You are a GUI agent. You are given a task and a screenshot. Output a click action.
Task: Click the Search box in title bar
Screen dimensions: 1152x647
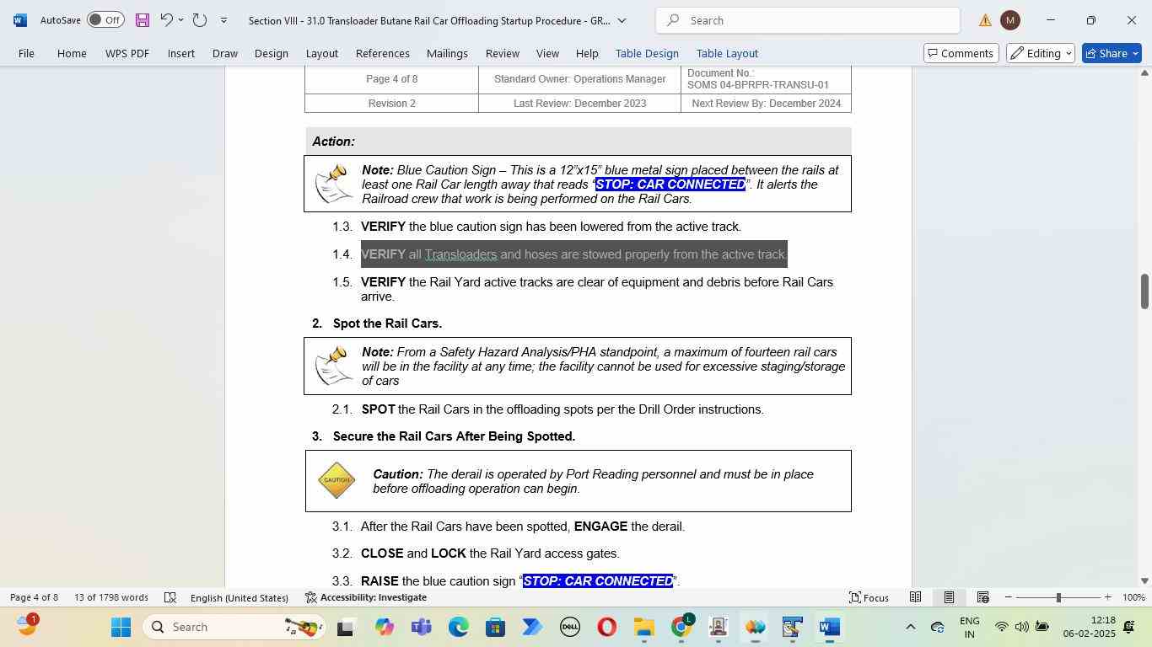(807, 20)
